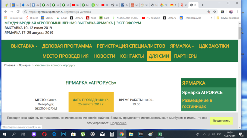Open user profile avatar in Chrome toolbar
The image size is (247, 138).
231,12
